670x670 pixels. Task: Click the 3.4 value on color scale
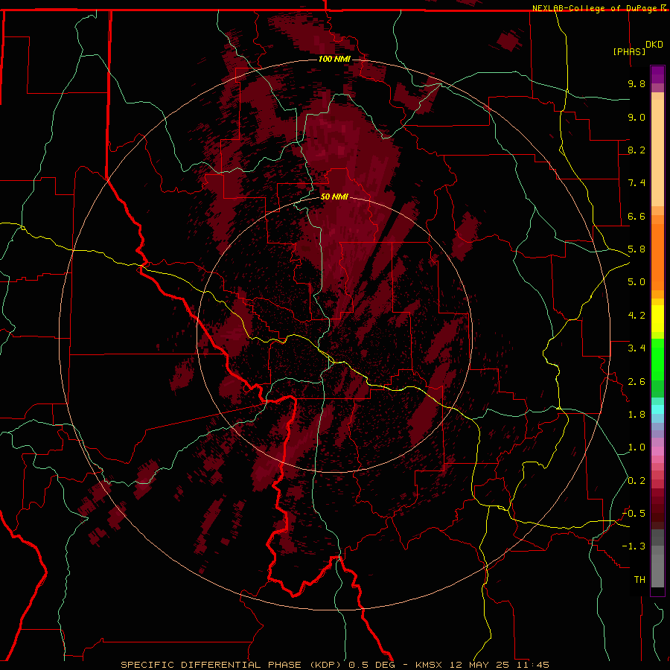(x=636, y=348)
